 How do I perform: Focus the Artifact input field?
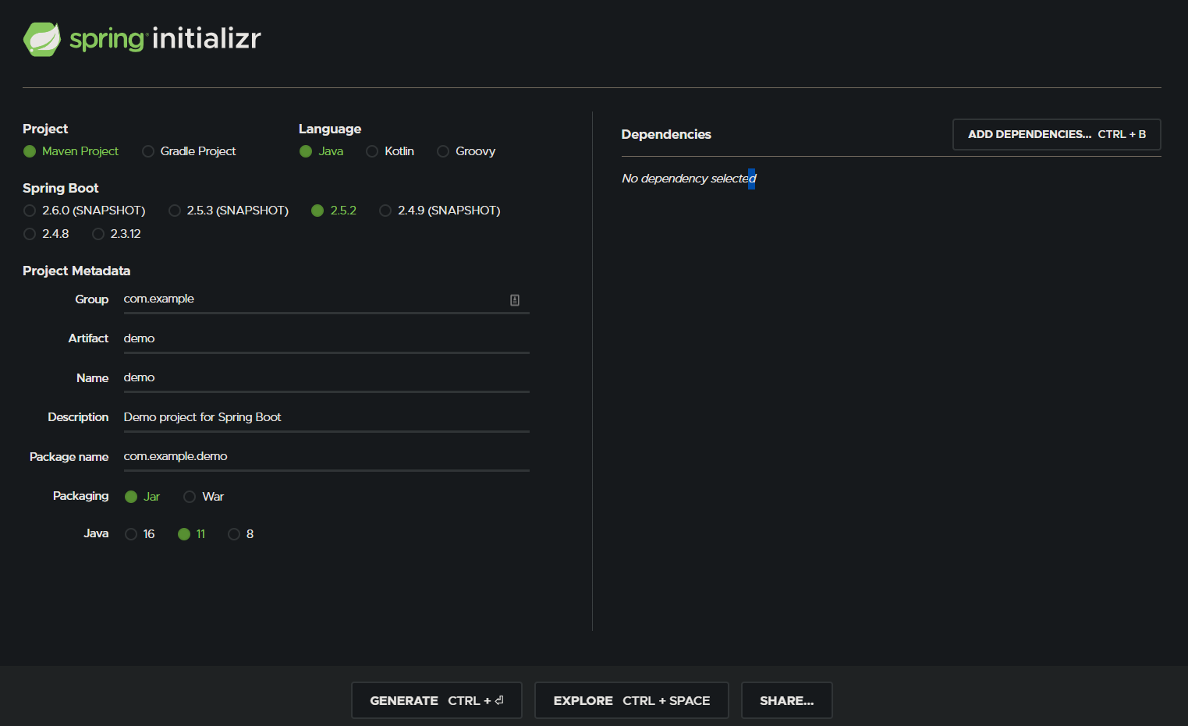coord(326,338)
